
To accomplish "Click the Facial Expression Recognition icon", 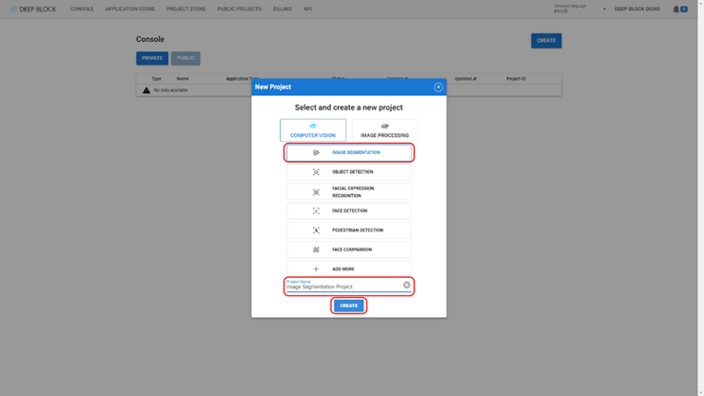I will (316, 192).
